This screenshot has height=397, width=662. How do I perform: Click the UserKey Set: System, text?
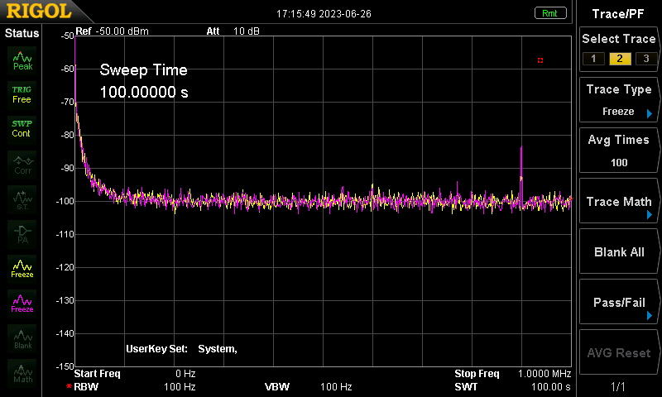click(x=181, y=349)
